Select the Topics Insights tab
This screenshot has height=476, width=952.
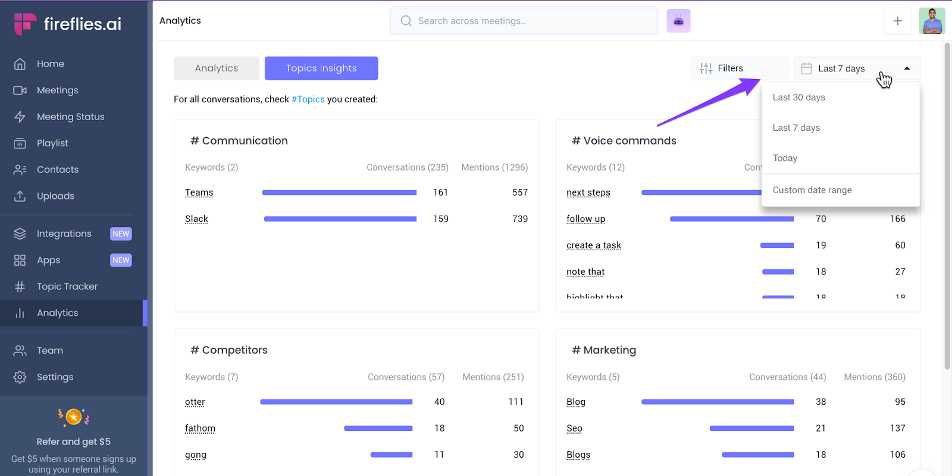pyautogui.click(x=321, y=68)
